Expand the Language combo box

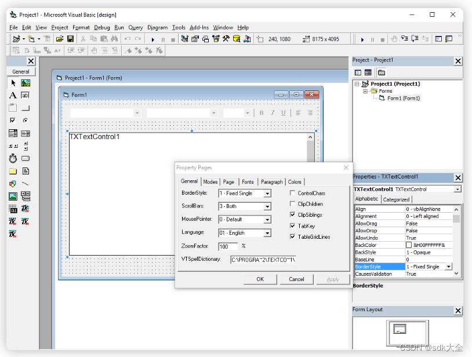[267, 233]
